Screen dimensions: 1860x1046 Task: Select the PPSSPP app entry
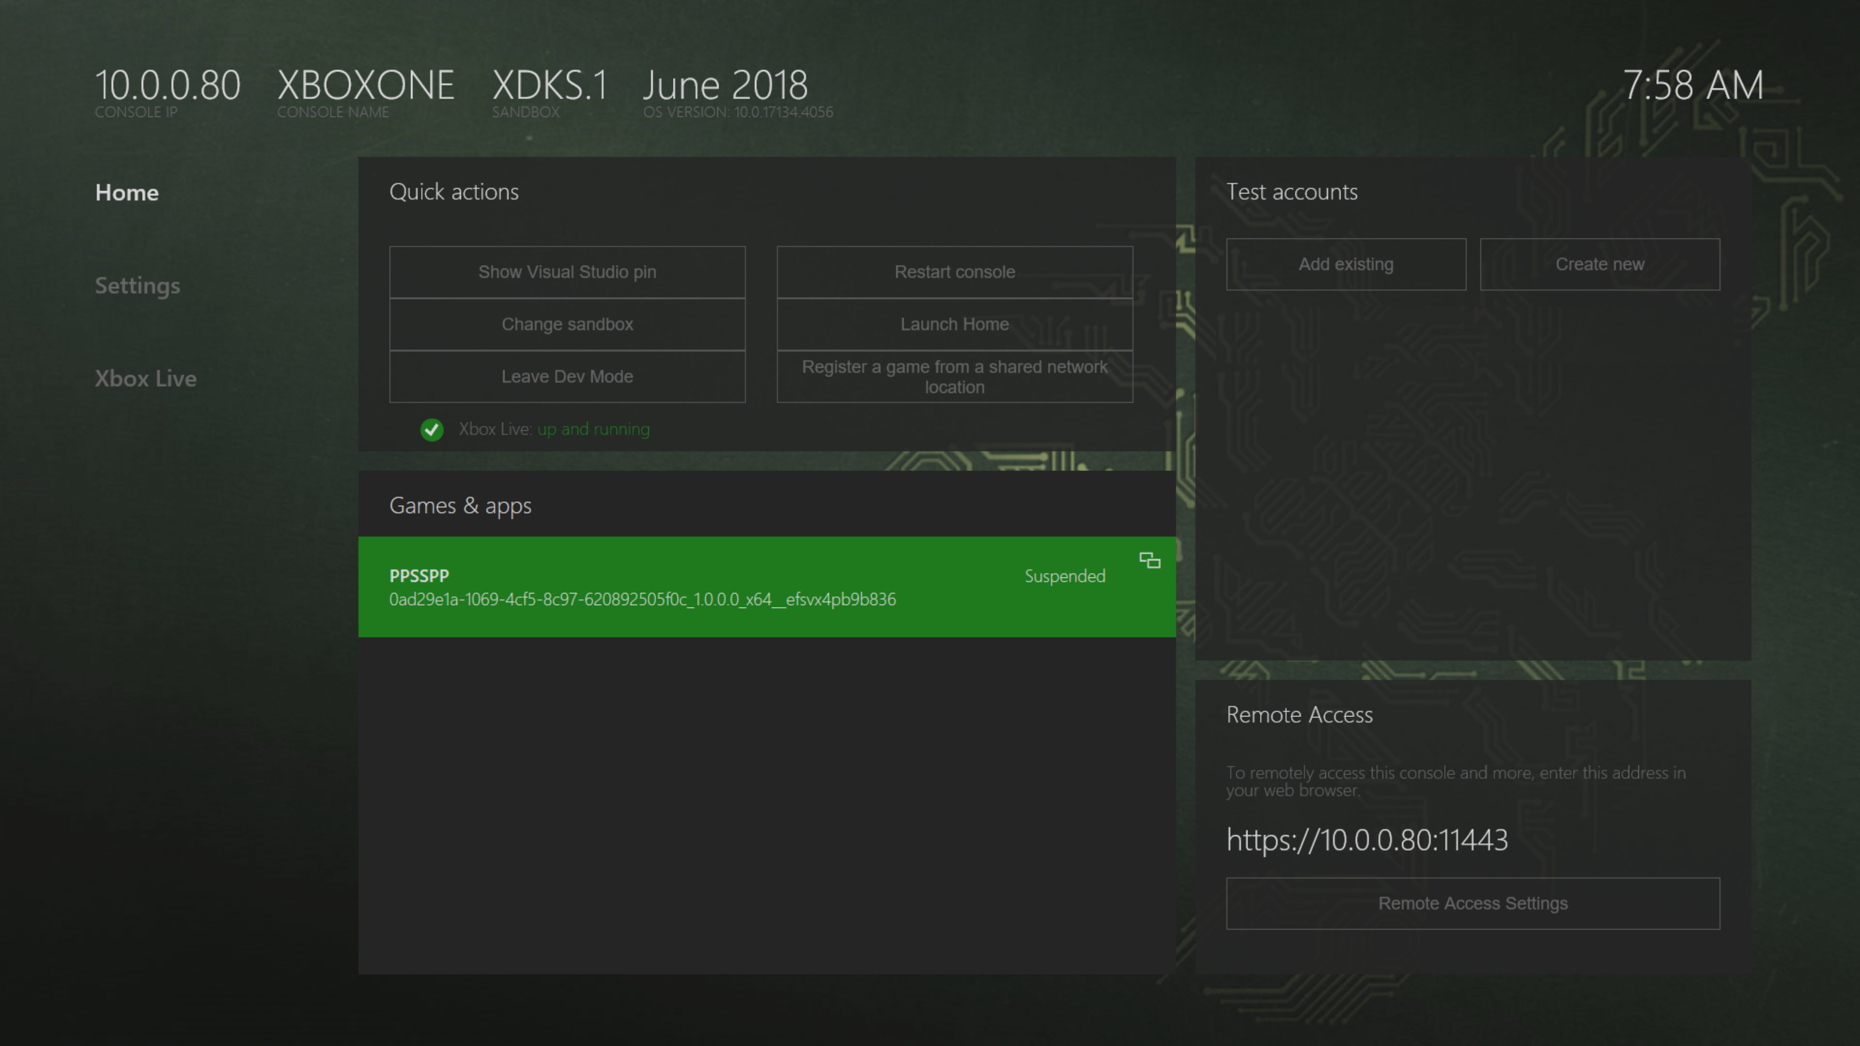[x=722, y=587]
